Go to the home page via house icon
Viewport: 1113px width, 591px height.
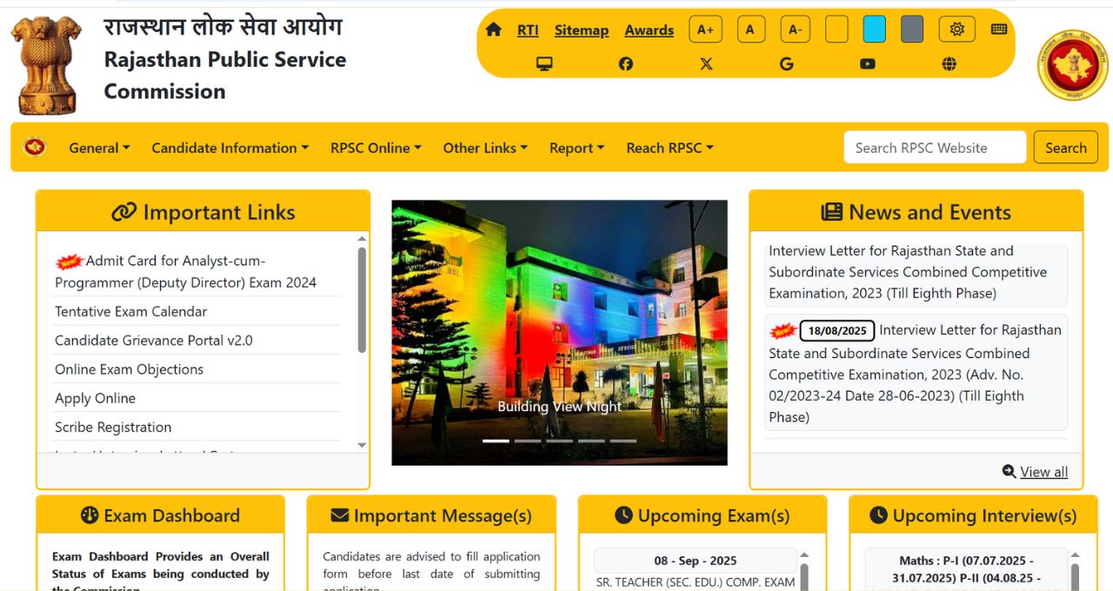click(494, 30)
